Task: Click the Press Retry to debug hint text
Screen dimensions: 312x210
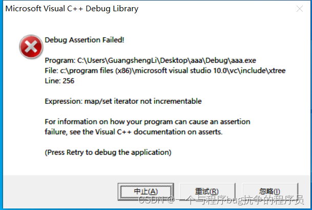Action: [x=108, y=152]
